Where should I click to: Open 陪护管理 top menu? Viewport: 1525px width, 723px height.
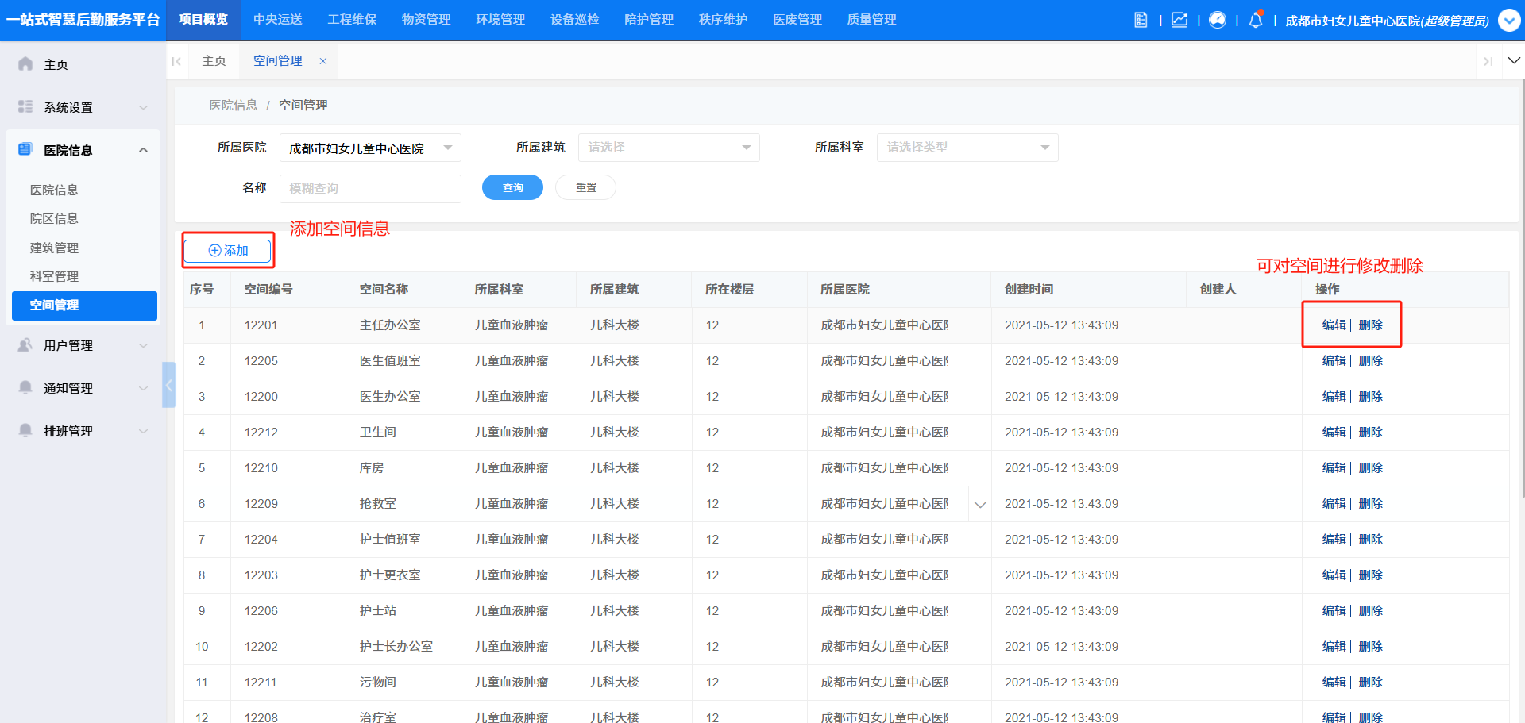649,20
